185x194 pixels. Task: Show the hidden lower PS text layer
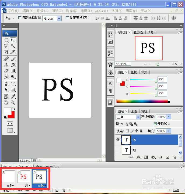click(118, 150)
